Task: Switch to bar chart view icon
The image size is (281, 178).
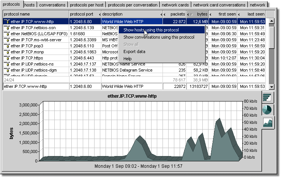Action: tap(268, 97)
